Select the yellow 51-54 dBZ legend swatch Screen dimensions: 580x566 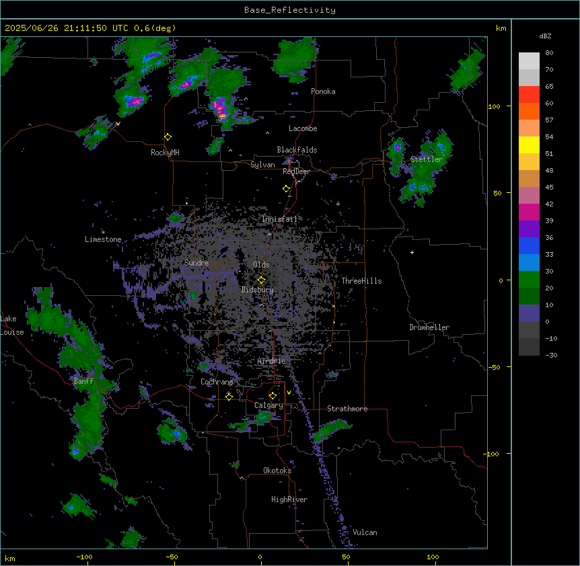(x=529, y=145)
